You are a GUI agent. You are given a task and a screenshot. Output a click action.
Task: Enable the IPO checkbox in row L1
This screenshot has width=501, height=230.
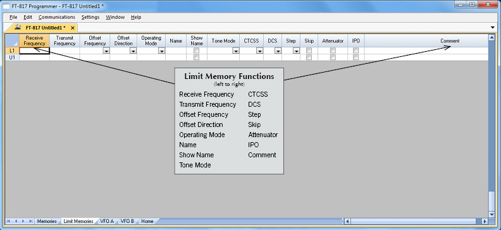pyautogui.click(x=356, y=51)
